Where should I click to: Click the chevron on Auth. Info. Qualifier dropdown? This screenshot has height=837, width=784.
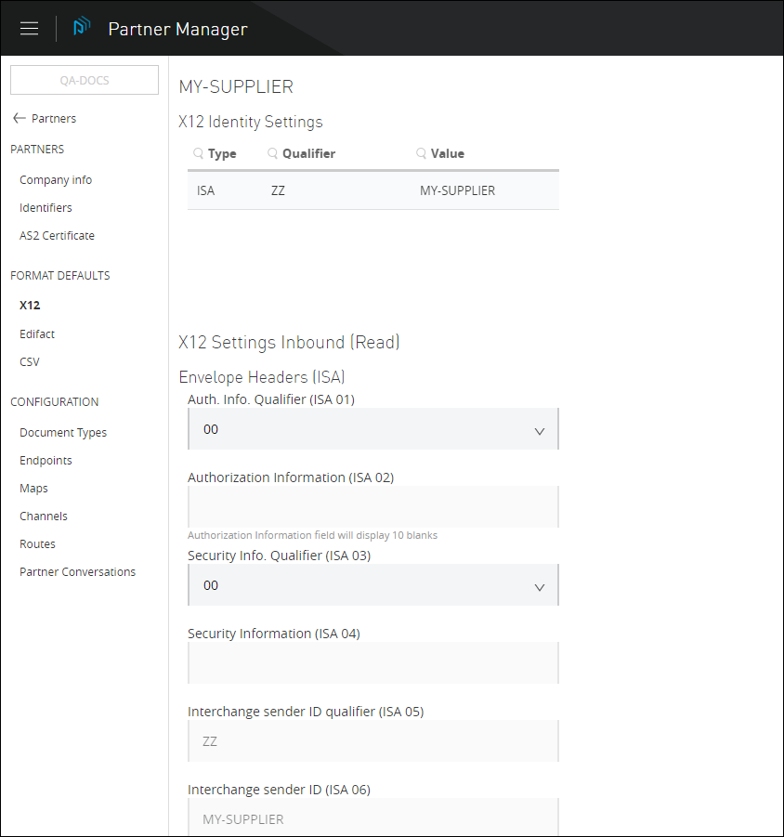[540, 430]
